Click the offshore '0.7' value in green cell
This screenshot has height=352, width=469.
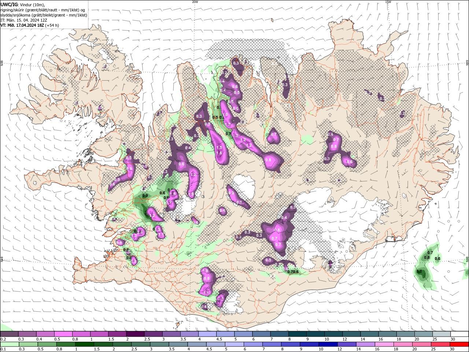(430, 253)
